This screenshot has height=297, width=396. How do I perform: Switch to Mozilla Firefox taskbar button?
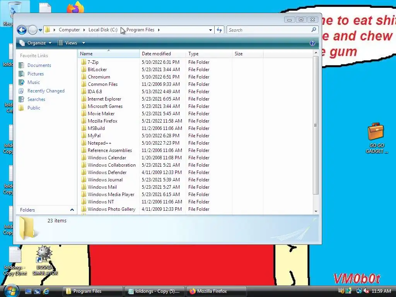[216, 291]
